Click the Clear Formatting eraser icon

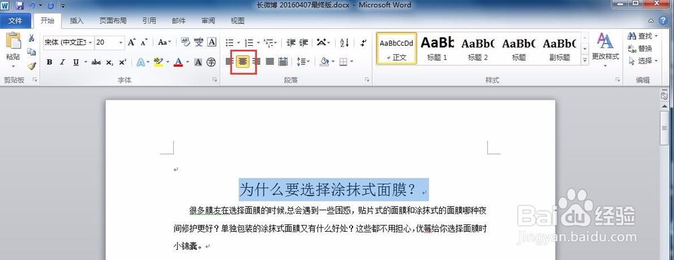coord(185,42)
